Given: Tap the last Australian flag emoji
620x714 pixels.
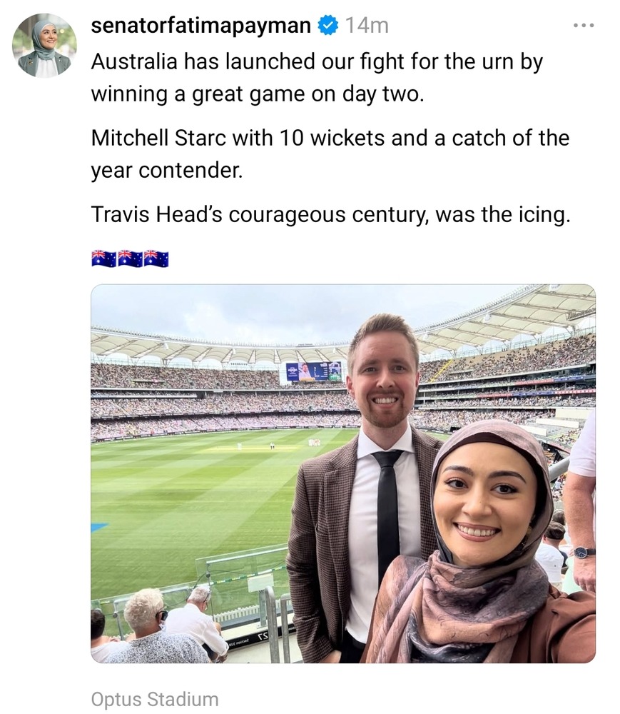Looking at the screenshot, I should coord(156,258).
